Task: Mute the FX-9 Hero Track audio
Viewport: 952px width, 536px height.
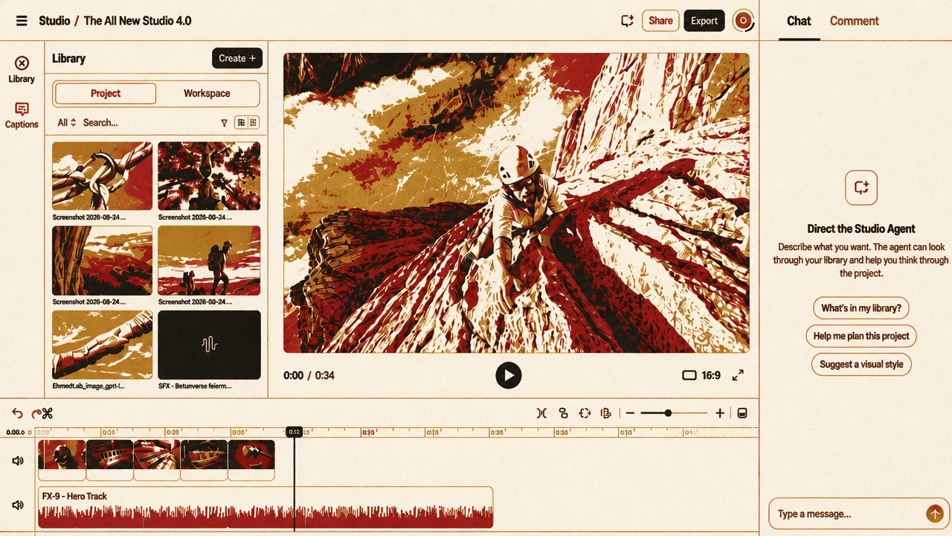Action: 18,505
